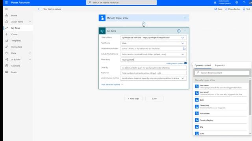
Task: Select Timestamp dynamic content
Action: point(221,107)
